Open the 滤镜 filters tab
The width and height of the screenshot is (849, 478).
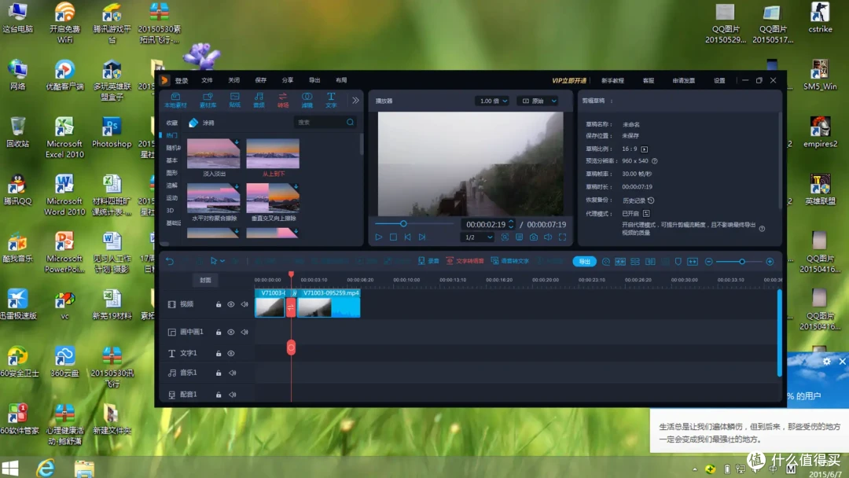click(x=307, y=100)
